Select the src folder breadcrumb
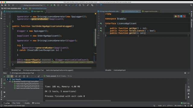Viewport: 193px width, 108px height. tap(25, 8)
